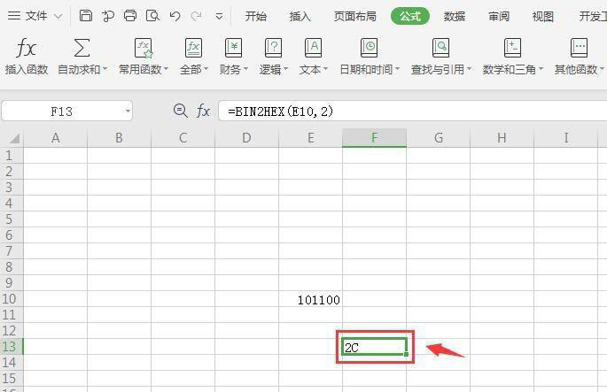607x392 pixels.
Task: Open the 查找与引用 functions icon
Action: click(441, 48)
